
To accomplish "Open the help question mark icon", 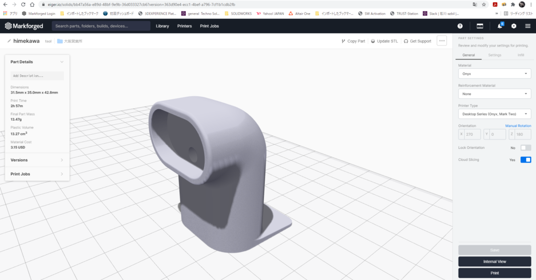I will click(x=460, y=26).
